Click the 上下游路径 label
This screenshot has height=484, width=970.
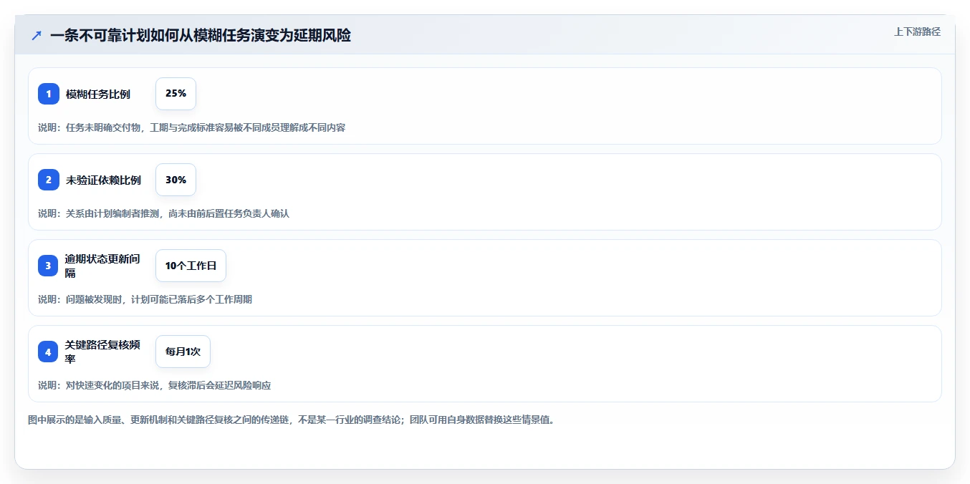tap(917, 32)
